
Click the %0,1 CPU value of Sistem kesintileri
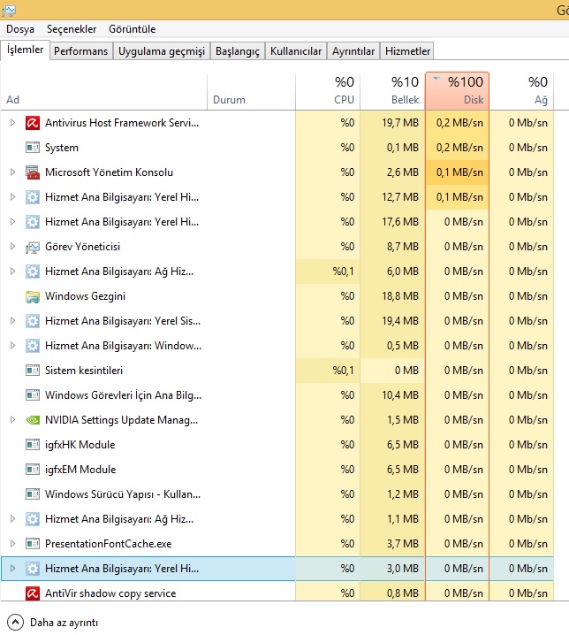(343, 371)
